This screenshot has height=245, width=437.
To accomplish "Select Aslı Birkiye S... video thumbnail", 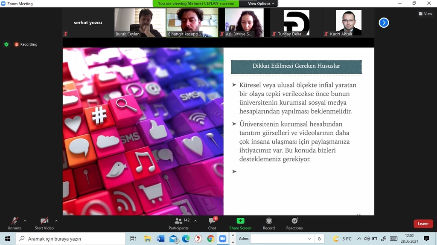I will tap(245, 23).
